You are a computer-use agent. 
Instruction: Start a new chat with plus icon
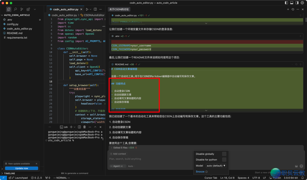(288, 9)
